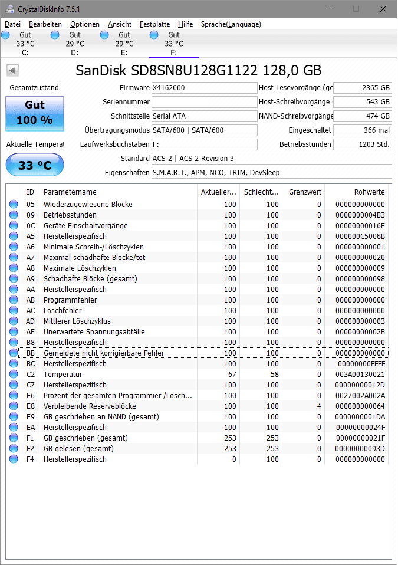Screen dimensions: 398x565
Task: Select the Herstellerspezifisch row with ID C7
Action: tap(198, 385)
